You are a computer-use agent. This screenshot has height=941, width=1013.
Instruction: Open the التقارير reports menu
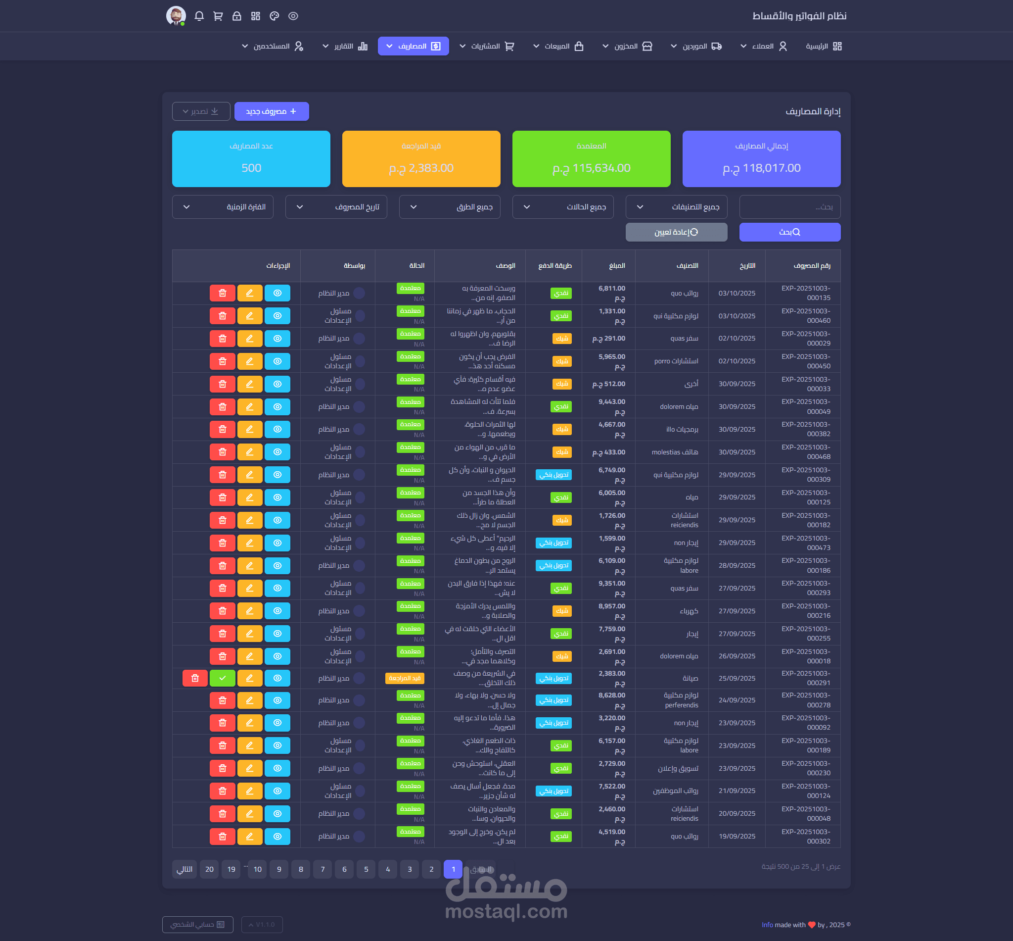(345, 47)
